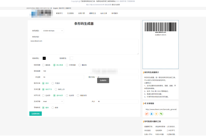206x140 pixels.
Task: Open the white background color picker
Action: coord(71,58)
